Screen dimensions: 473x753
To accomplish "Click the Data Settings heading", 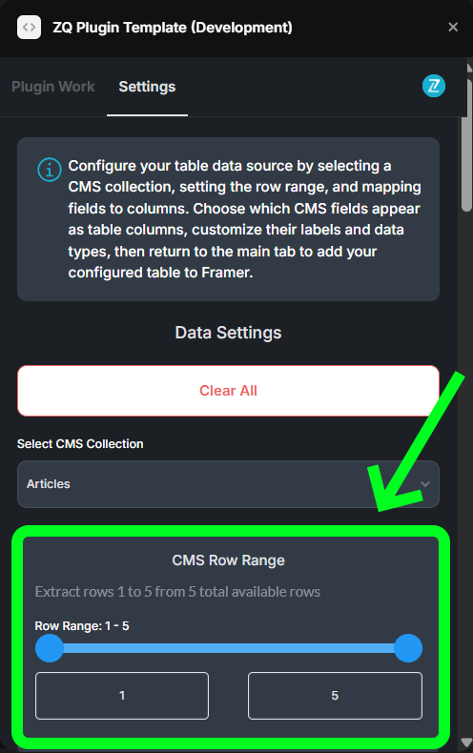I will tap(228, 333).
